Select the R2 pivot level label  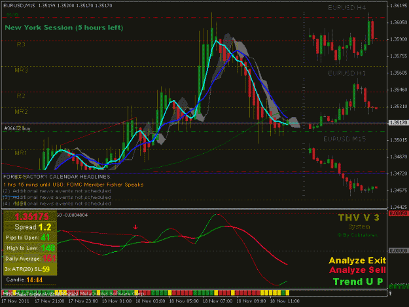pyautogui.click(x=21, y=96)
